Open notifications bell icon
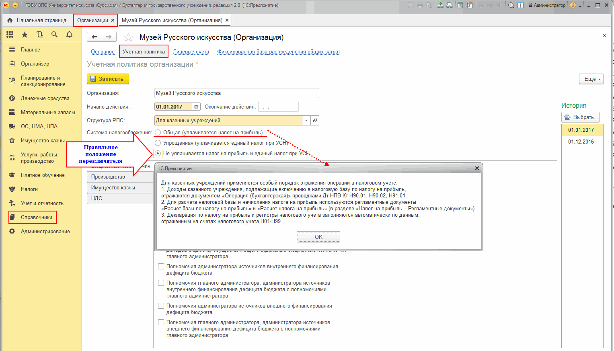The width and height of the screenshot is (614, 351). coord(69,35)
